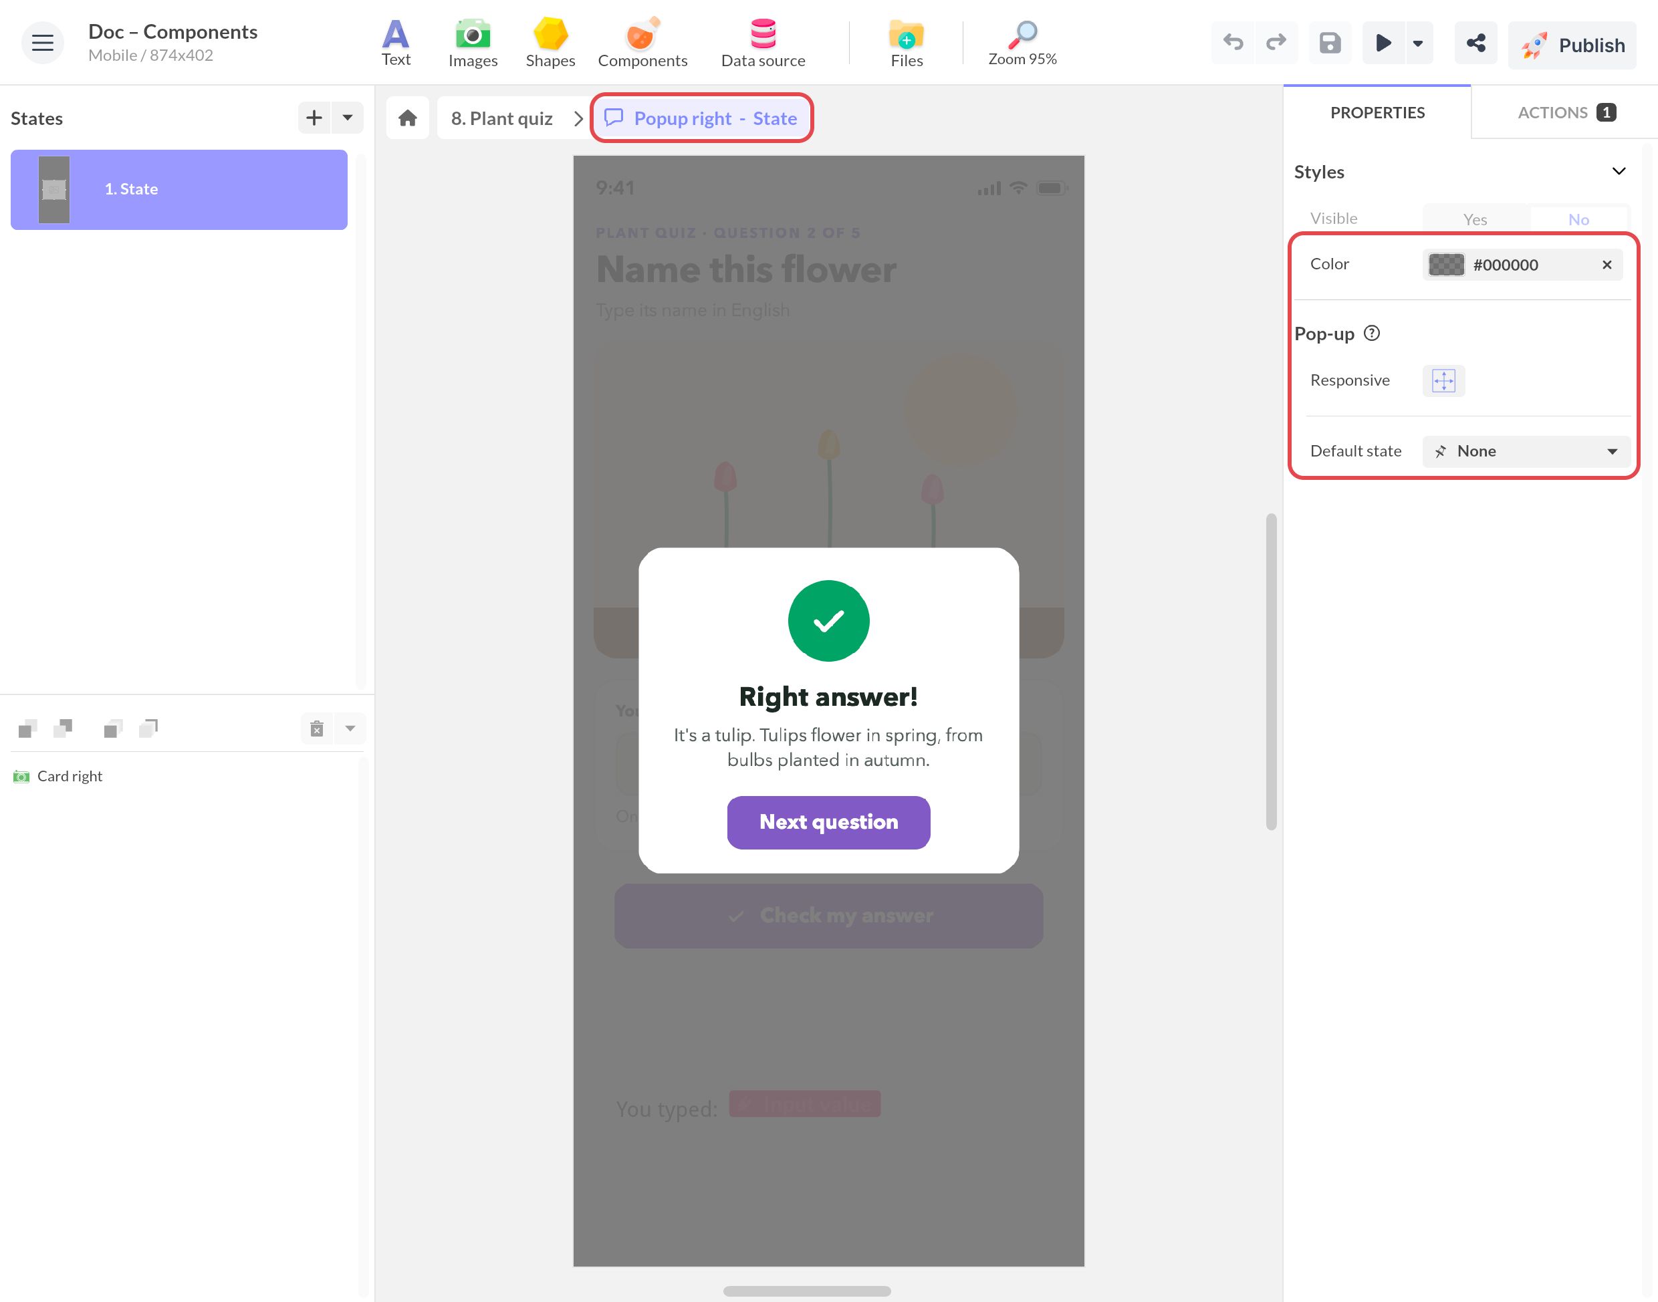Viewport: 1658px width, 1302px height.
Task: Open Data source
Action: [762, 43]
